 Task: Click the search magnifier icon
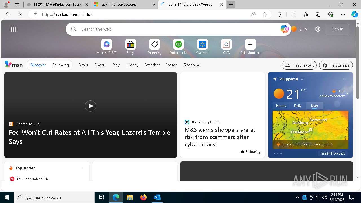tap(74, 29)
